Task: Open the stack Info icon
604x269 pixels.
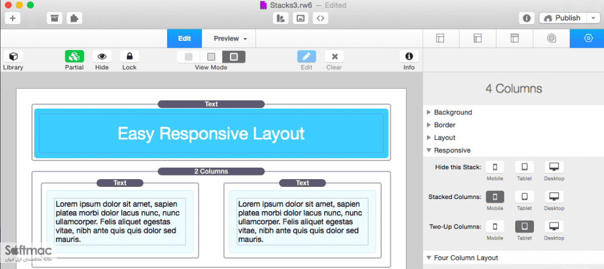Action: point(409,57)
